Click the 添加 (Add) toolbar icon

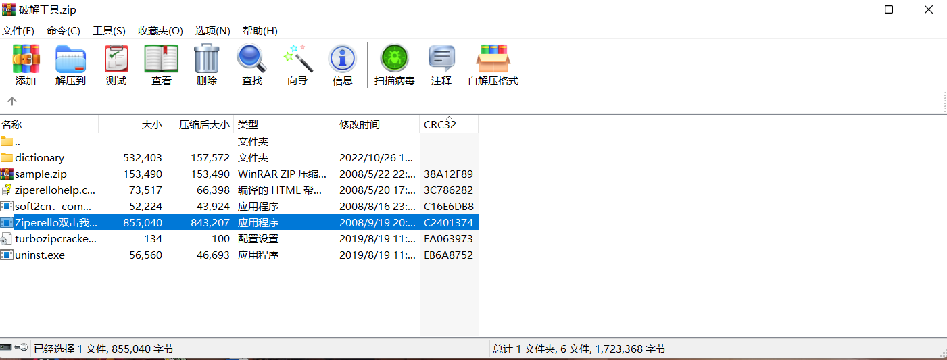[26, 59]
